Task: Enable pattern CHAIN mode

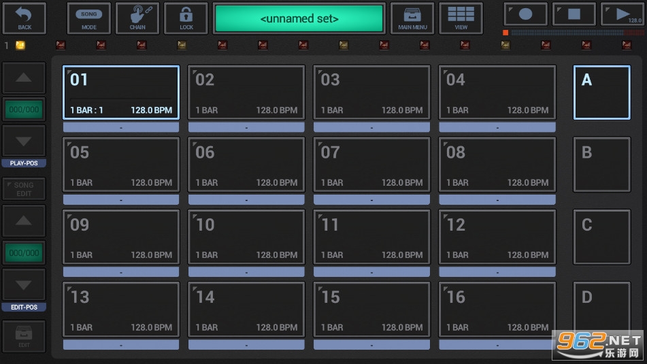Action: coord(137,18)
